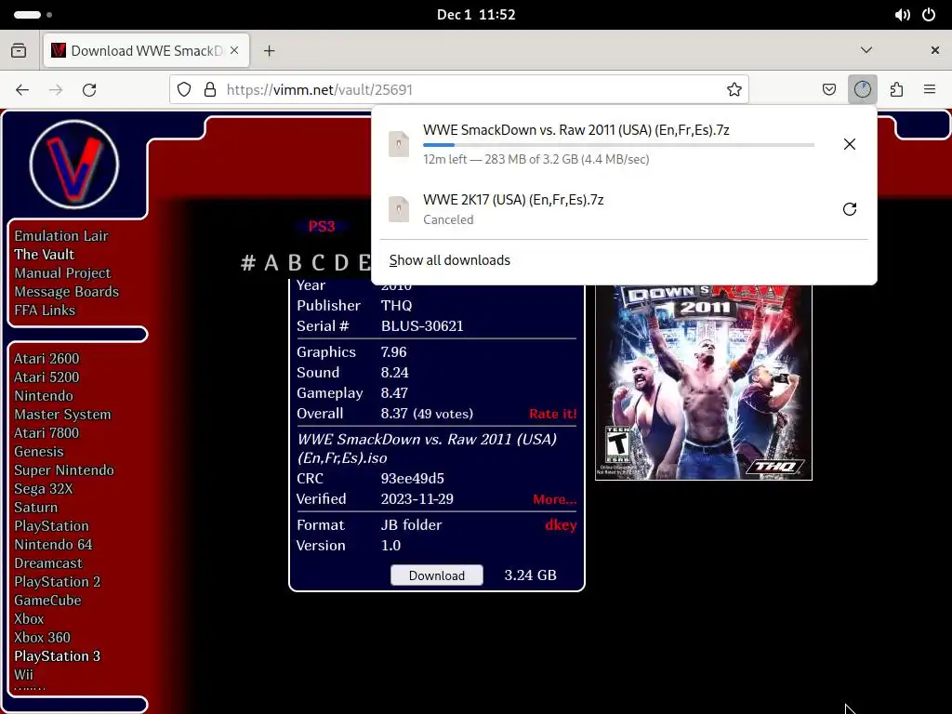The height and width of the screenshot is (714, 952).
Task: Open the system volume icon
Action: [902, 15]
